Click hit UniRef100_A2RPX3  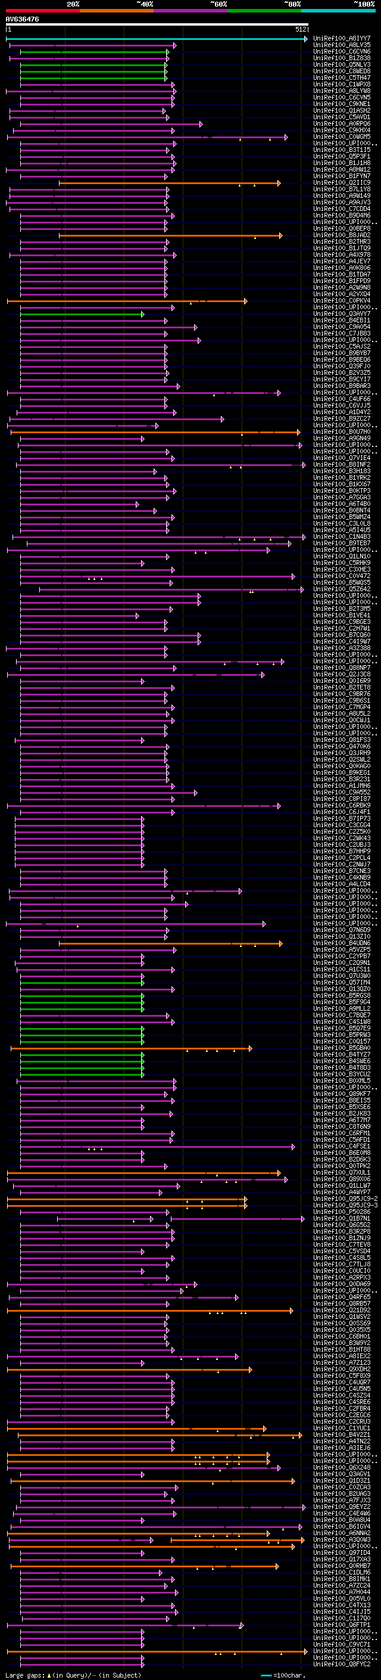(x=342, y=1278)
